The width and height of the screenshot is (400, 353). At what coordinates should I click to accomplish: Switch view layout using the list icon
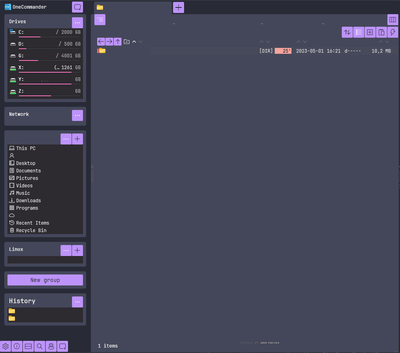[358, 32]
